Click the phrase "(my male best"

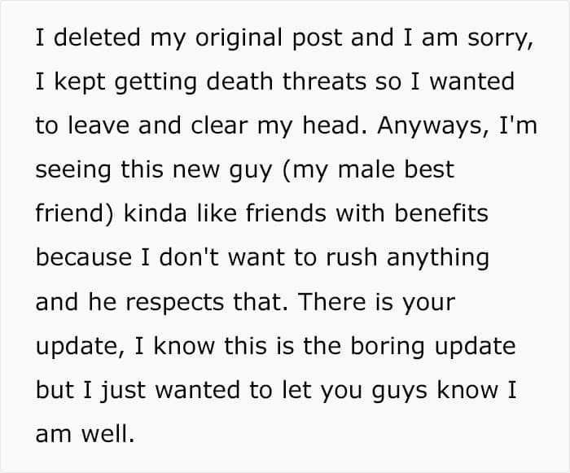(368, 170)
